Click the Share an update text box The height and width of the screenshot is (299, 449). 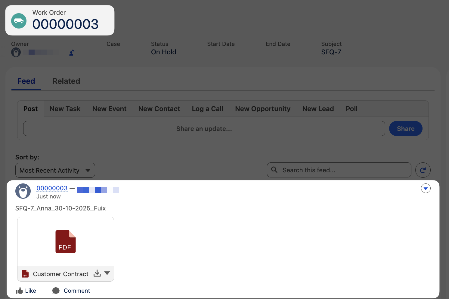204,129
